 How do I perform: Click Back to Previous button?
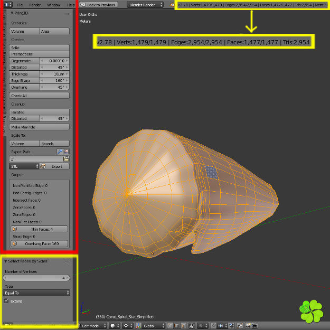click(99, 5)
